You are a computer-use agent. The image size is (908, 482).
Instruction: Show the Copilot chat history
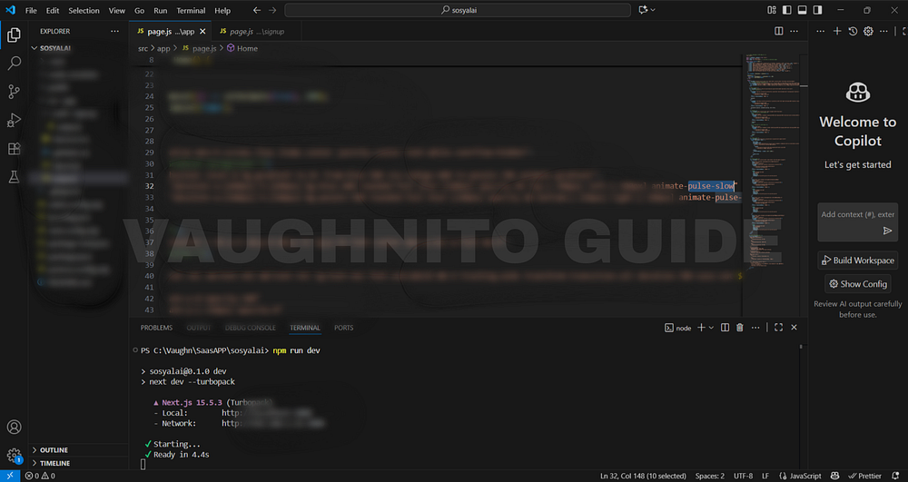853,31
